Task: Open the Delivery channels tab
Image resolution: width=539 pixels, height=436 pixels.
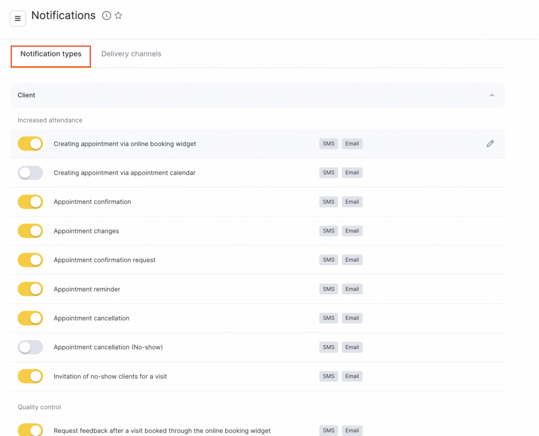Action: 131,54
